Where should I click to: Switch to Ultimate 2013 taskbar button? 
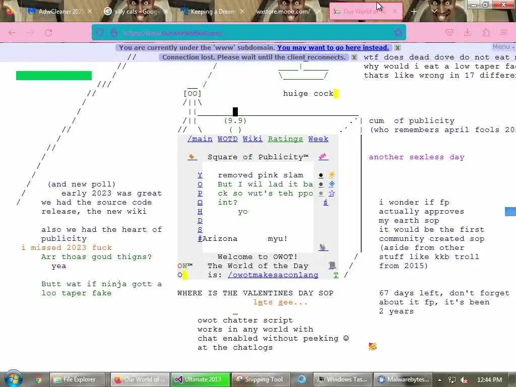click(200, 379)
